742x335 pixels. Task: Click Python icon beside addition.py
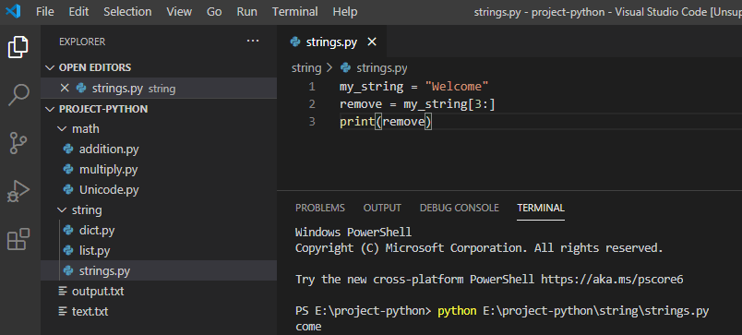pos(68,150)
